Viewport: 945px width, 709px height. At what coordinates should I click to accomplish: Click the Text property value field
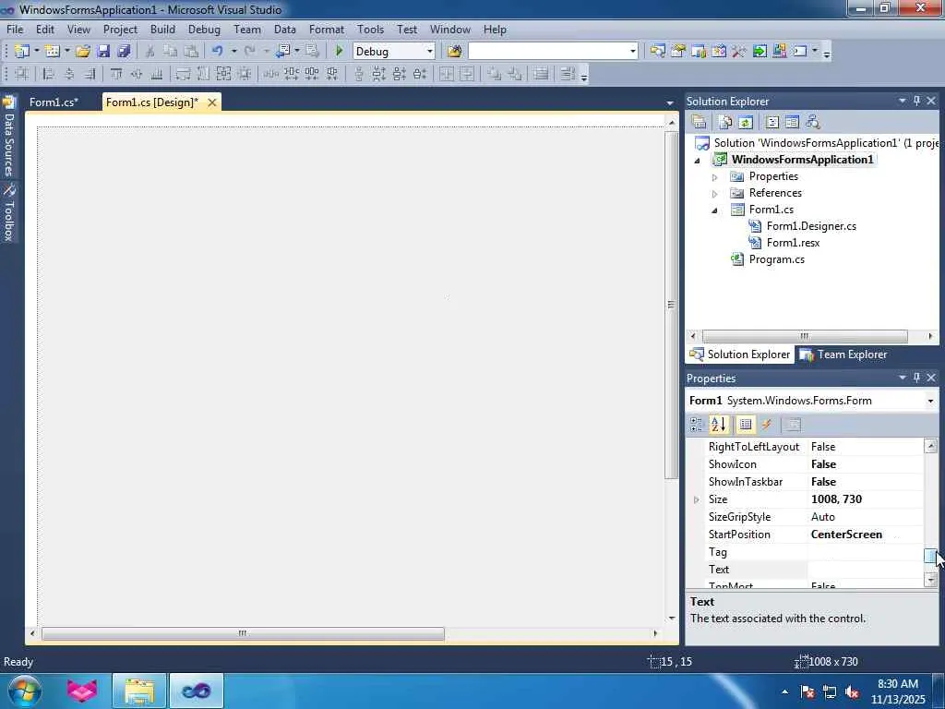865,570
